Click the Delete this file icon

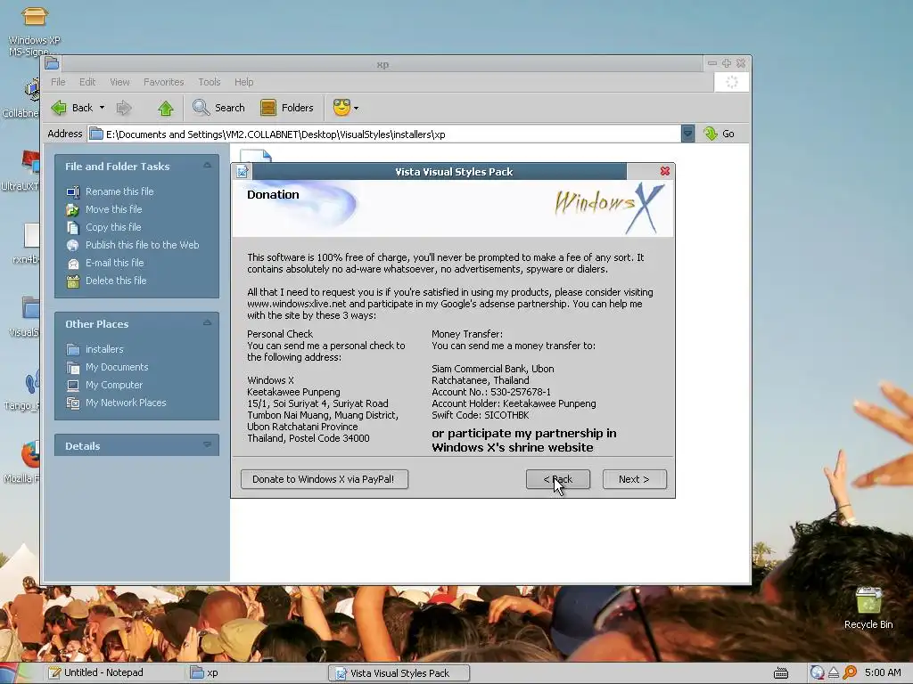(x=73, y=281)
